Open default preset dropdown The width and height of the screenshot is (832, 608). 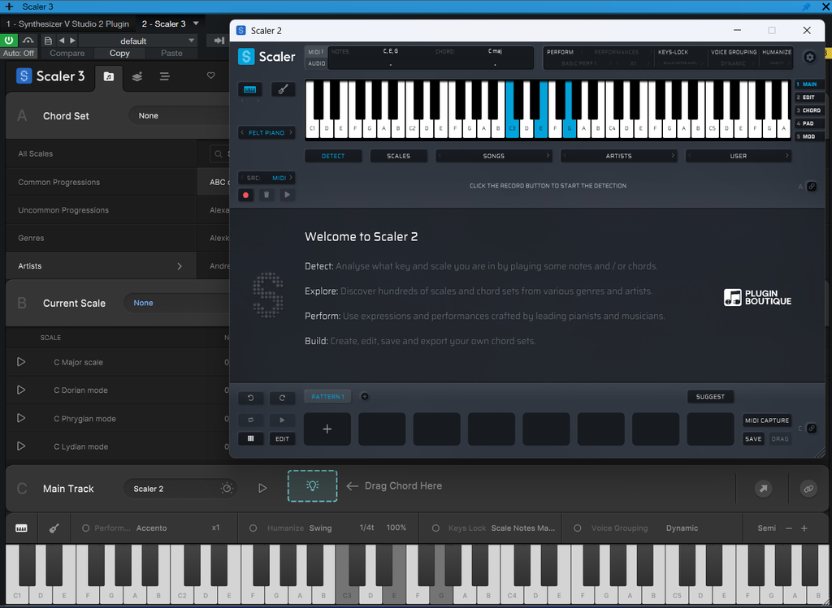tap(138, 41)
